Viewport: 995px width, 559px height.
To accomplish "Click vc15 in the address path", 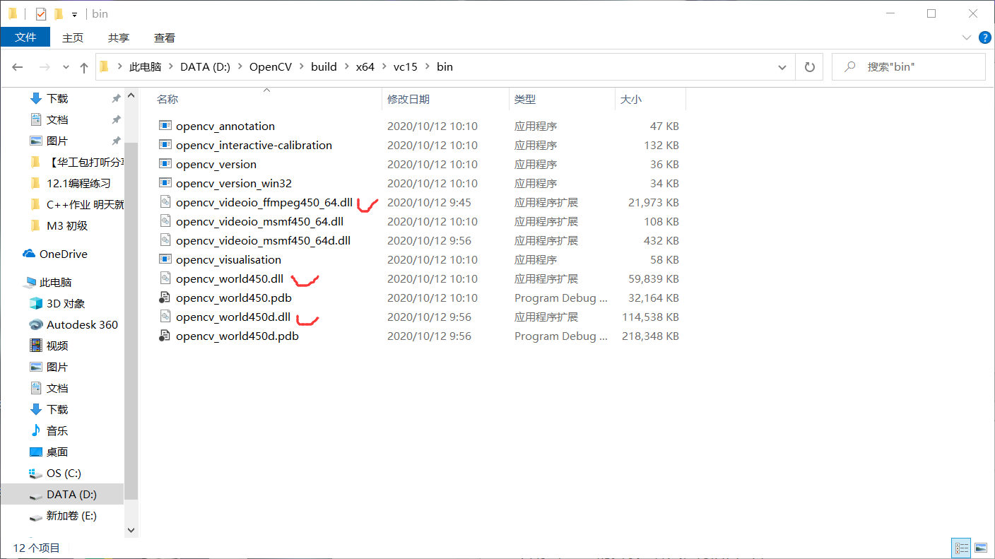I will (x=406, y=67).
